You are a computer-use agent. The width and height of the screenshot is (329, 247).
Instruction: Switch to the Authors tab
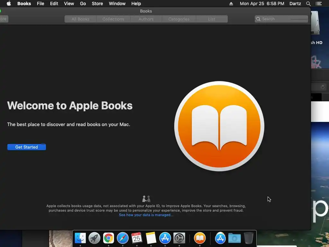[x=146, y=19]
